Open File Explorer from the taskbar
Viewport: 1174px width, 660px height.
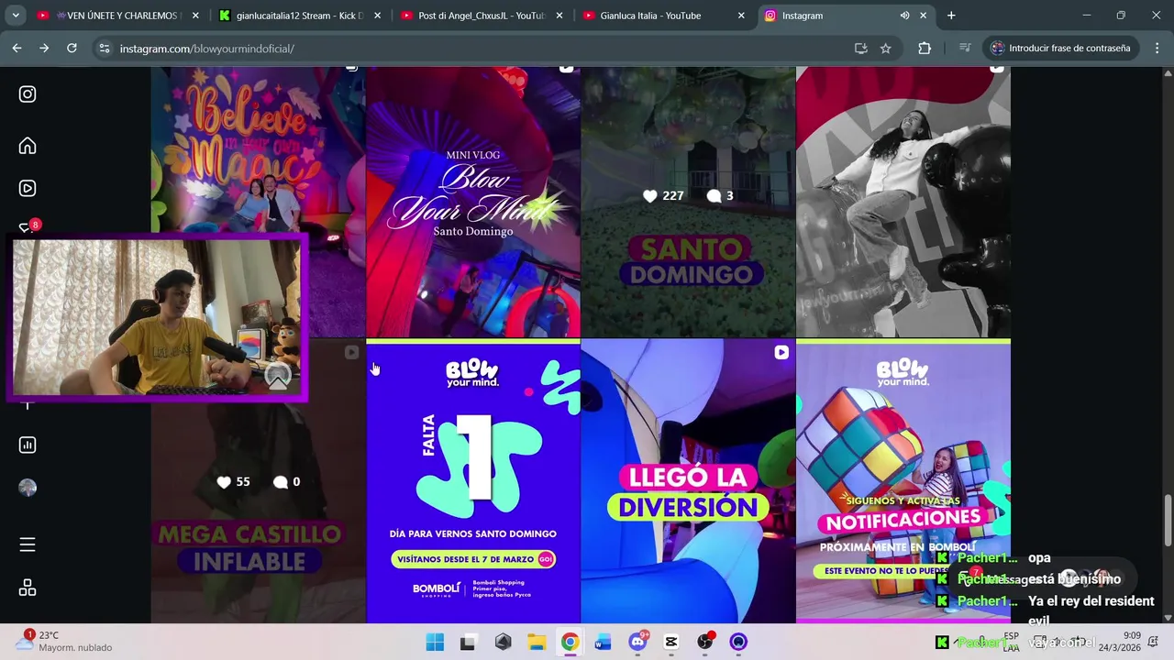(536, 642)
